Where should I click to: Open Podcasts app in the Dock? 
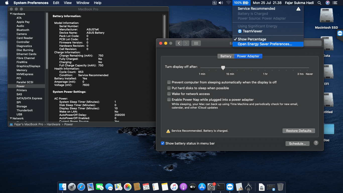pyautogui.click(x=183, y=187)
